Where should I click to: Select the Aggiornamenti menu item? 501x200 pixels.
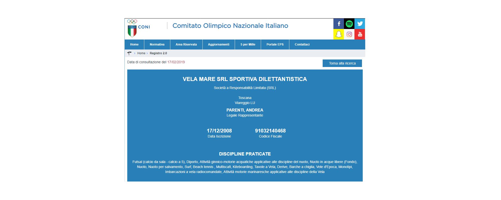click(x=218, y=44)
